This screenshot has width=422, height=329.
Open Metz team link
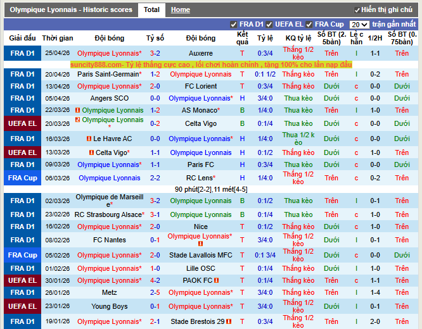[109, 292]
